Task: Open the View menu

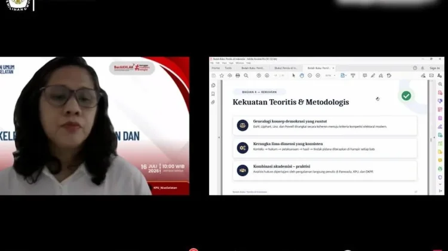Action: coord(224,63)
